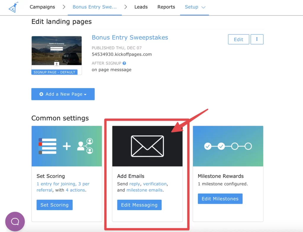The width and height of the screenshot is (303, 232).
Task: Click the '1 milestone configured.' text
Action: click(223, 184)
